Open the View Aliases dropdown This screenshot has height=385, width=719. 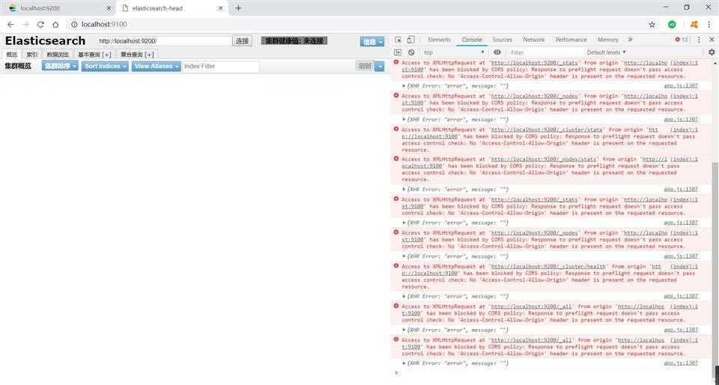click(157, 66)
